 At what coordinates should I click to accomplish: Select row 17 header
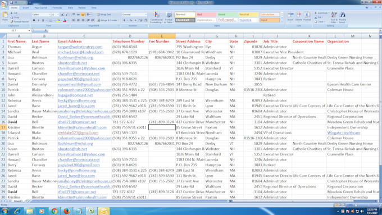pos(3,127)
